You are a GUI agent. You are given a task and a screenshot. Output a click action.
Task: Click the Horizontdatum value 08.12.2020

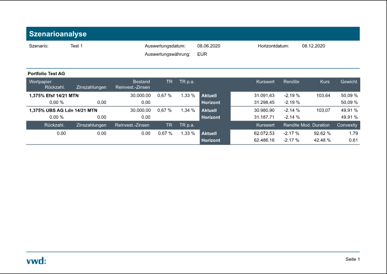[x=313, y=46]
